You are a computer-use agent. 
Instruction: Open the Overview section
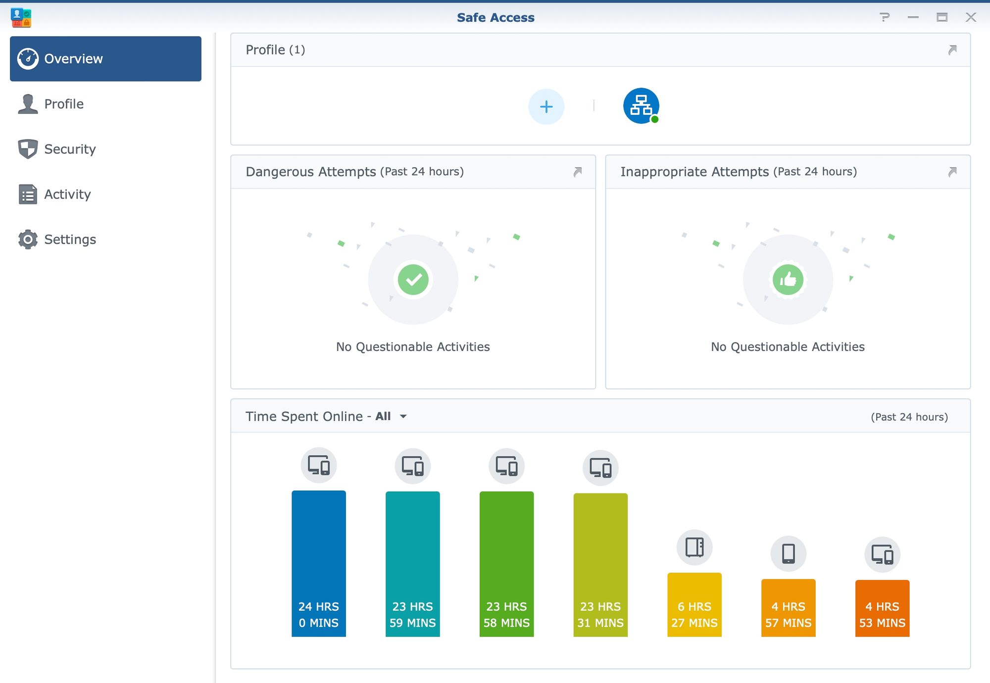click(105, 58)
